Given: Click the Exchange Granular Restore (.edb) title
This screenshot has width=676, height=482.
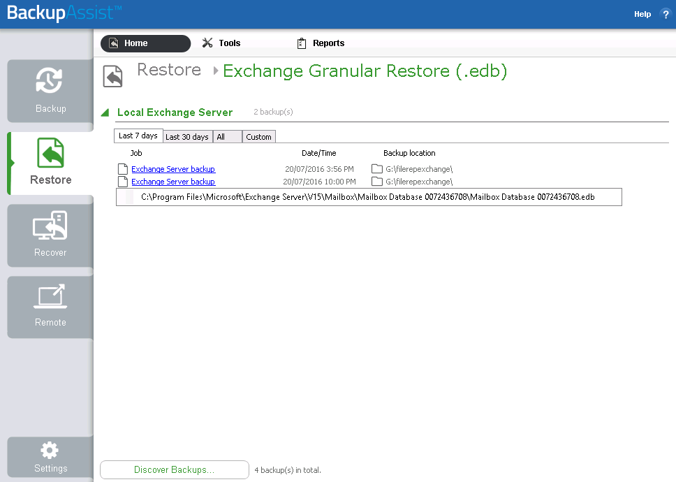Looking at the screenshot, I should [365, 71].
